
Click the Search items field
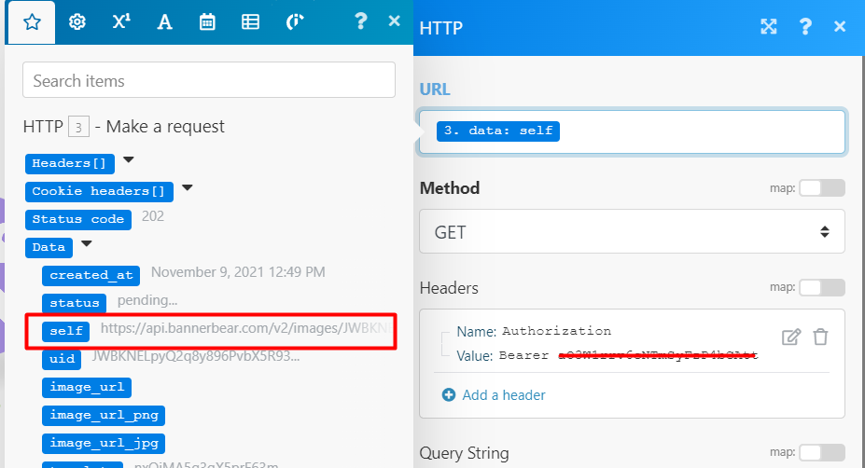point(209,80)
